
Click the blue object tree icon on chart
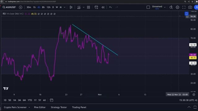pos(187,14)
